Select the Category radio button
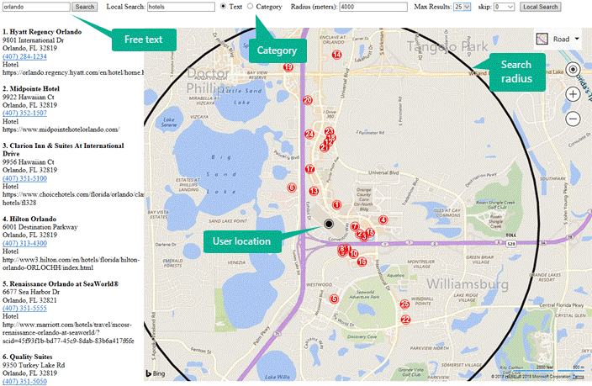592x386 pixels. tap(251, 6)
